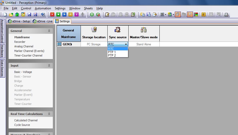This screenshot has width=238, height=135.
Task: Click the red Start acquisition button
Action: coord(52,14)
